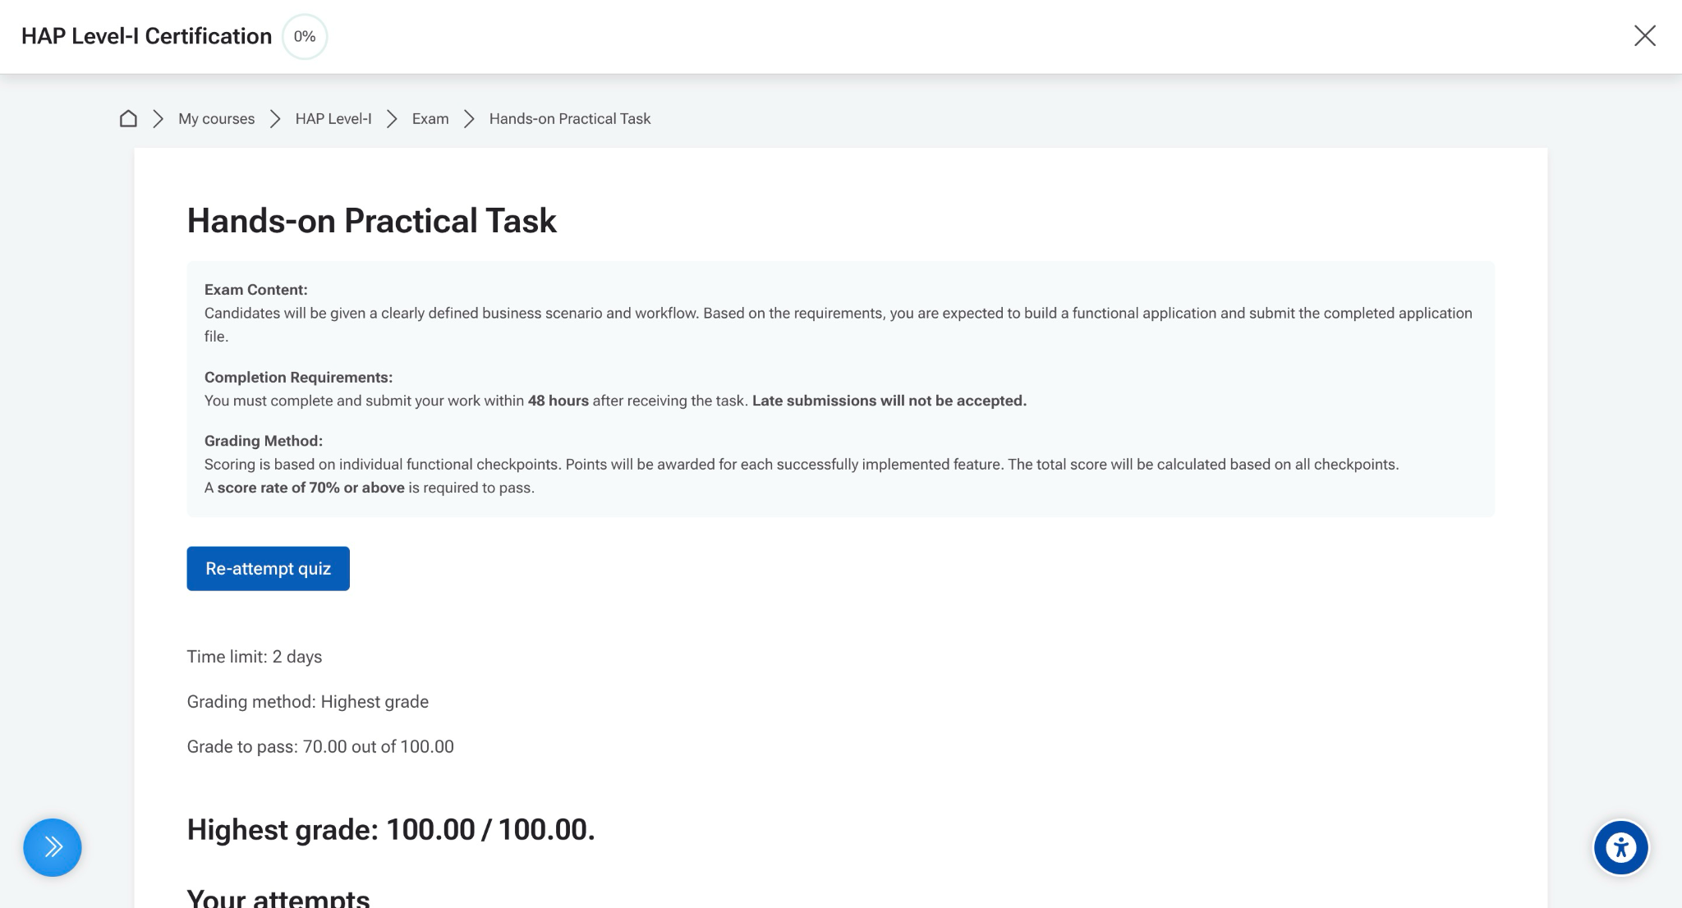Select Hands-on Practical Task breadcrumb
1682x908 pixels.
coord(570,119)
